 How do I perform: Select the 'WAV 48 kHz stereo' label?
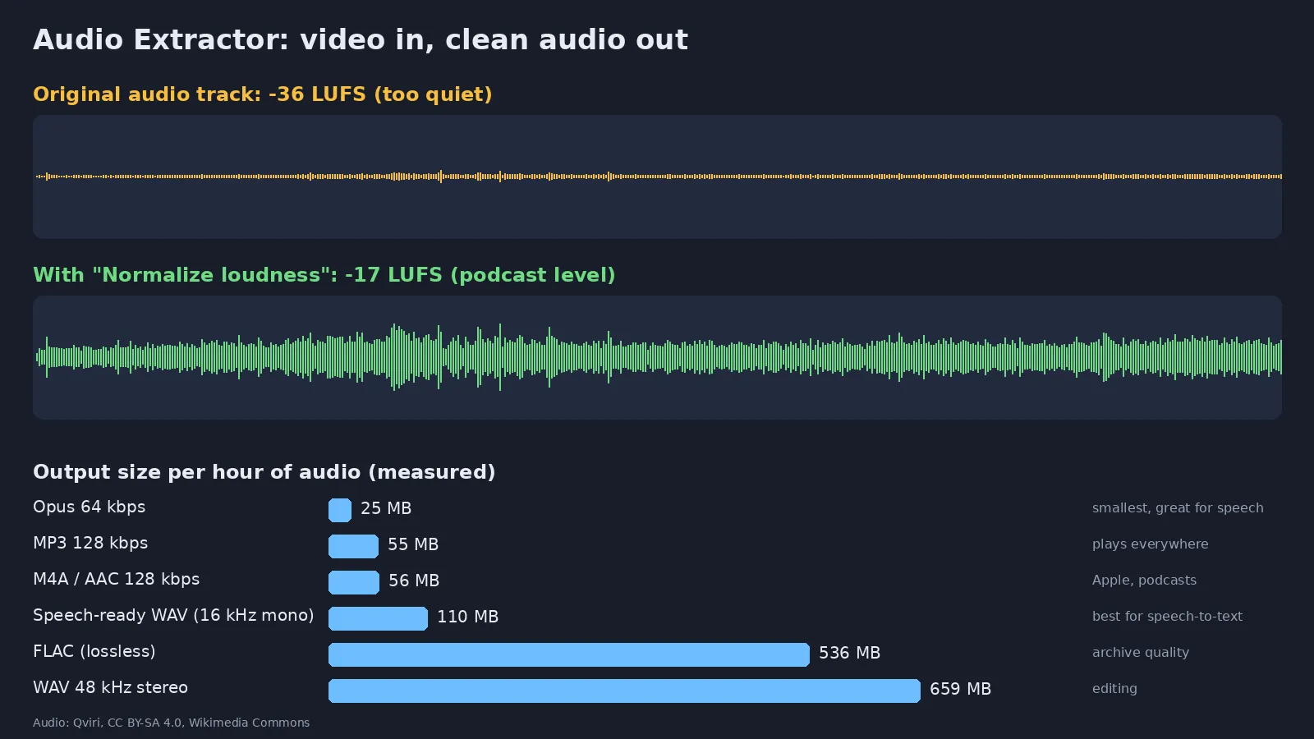tap(110, 688)
